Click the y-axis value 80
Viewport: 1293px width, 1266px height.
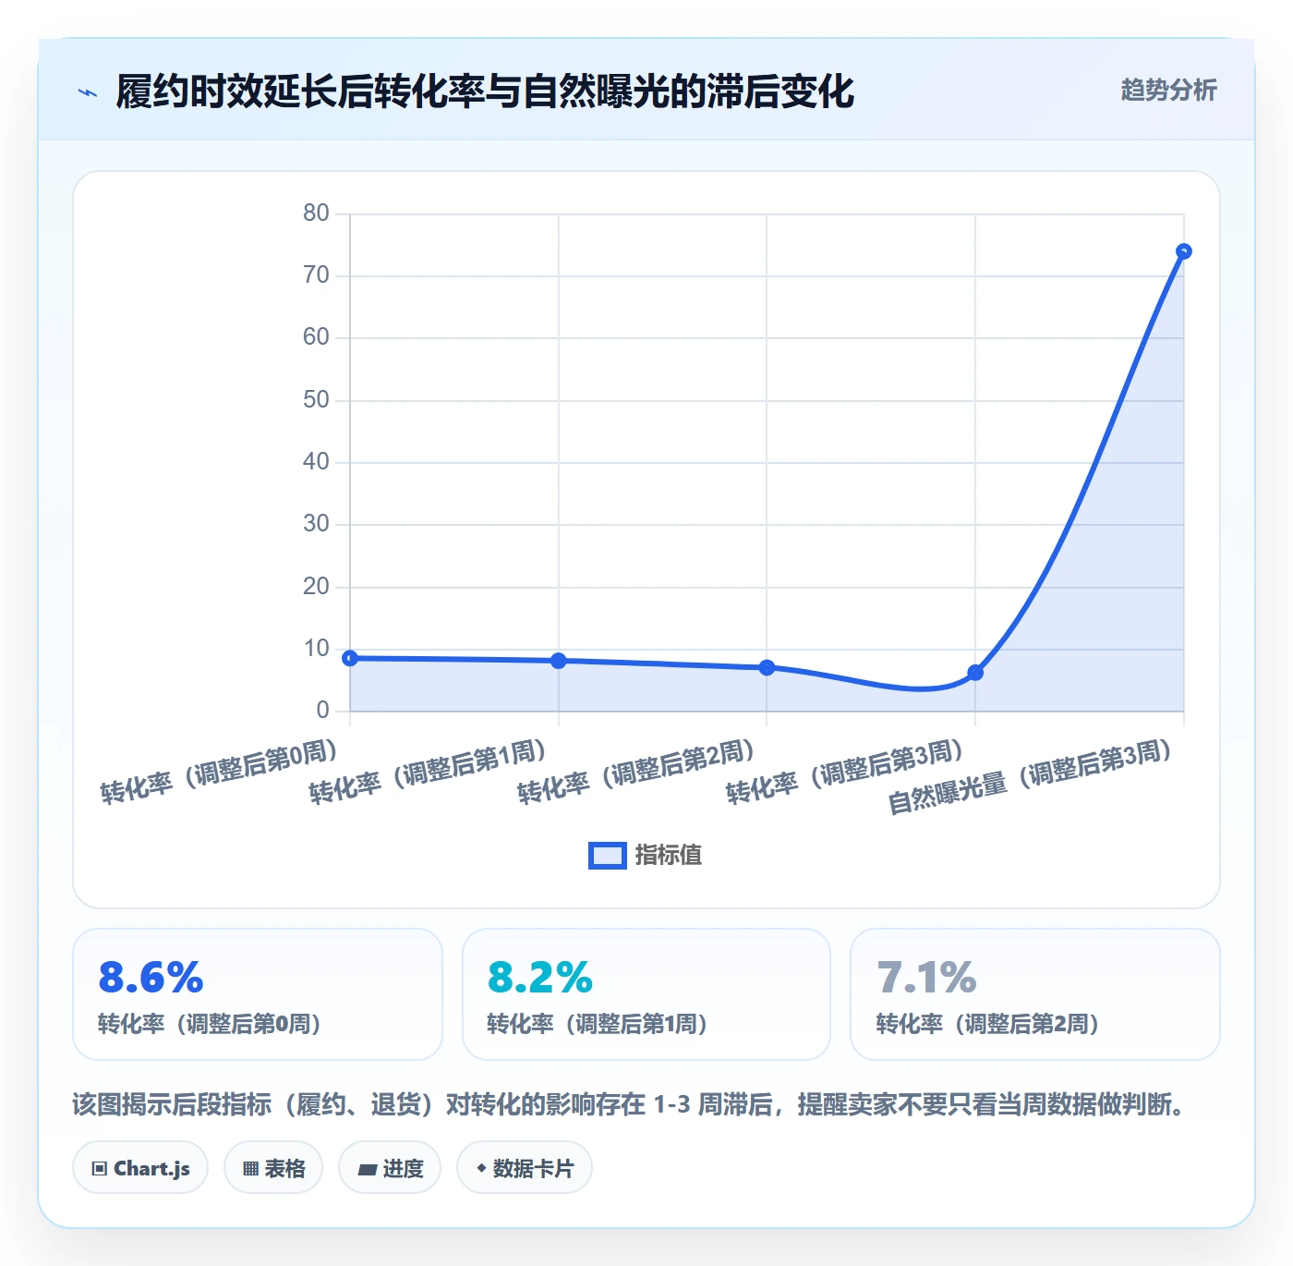coord(316,213)
